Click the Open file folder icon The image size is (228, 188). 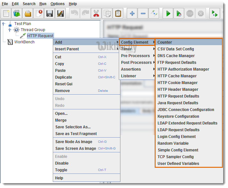(28, 13)
